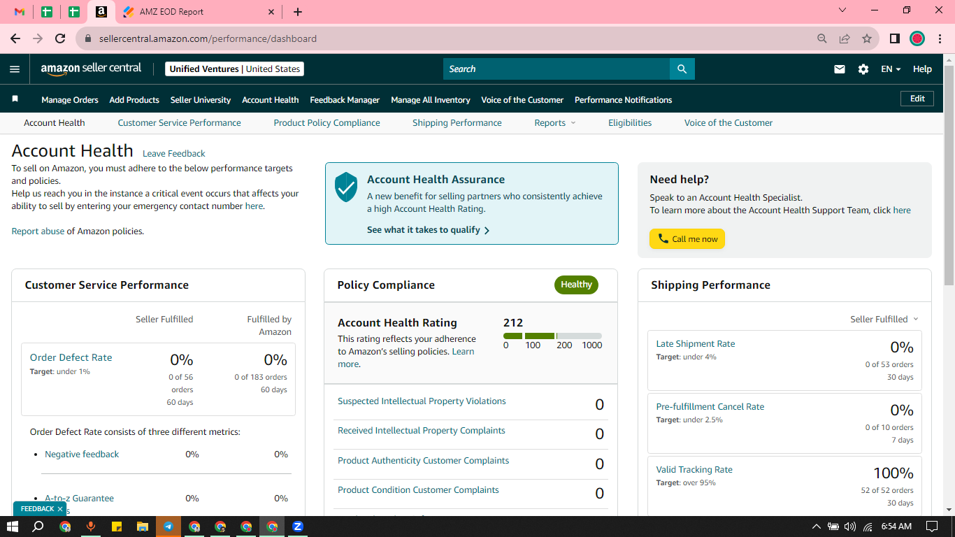Open the taskbar microphone recorder app

click(x=91, y=527)
